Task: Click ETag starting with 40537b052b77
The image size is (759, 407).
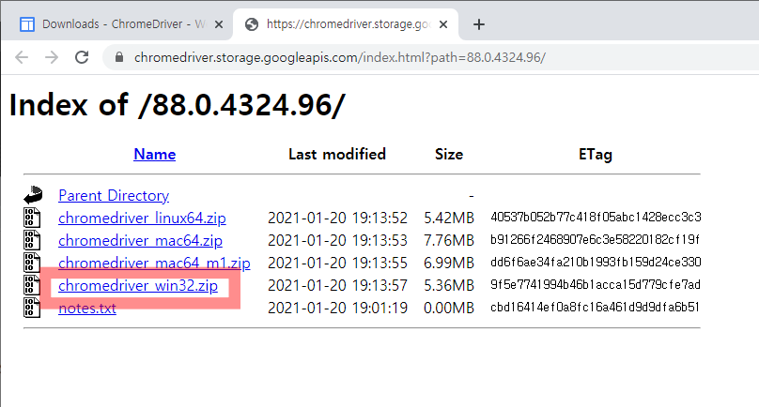Action: click(x=596, y=217)
